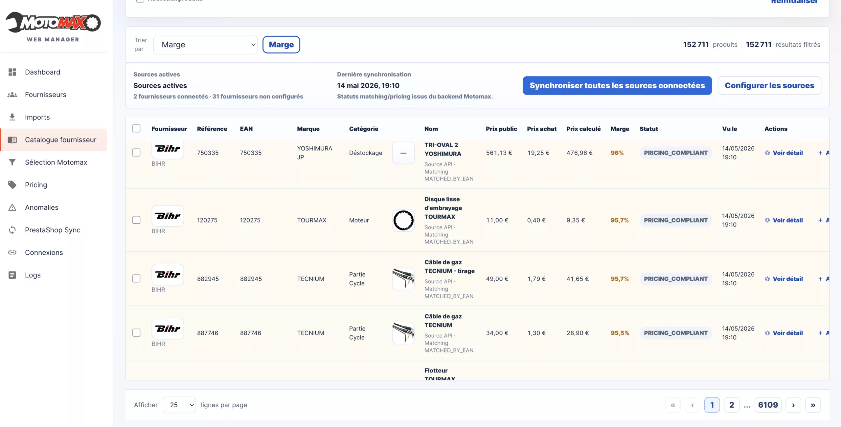Click the PrestaShop Sync refresh icon

[12, 230]
